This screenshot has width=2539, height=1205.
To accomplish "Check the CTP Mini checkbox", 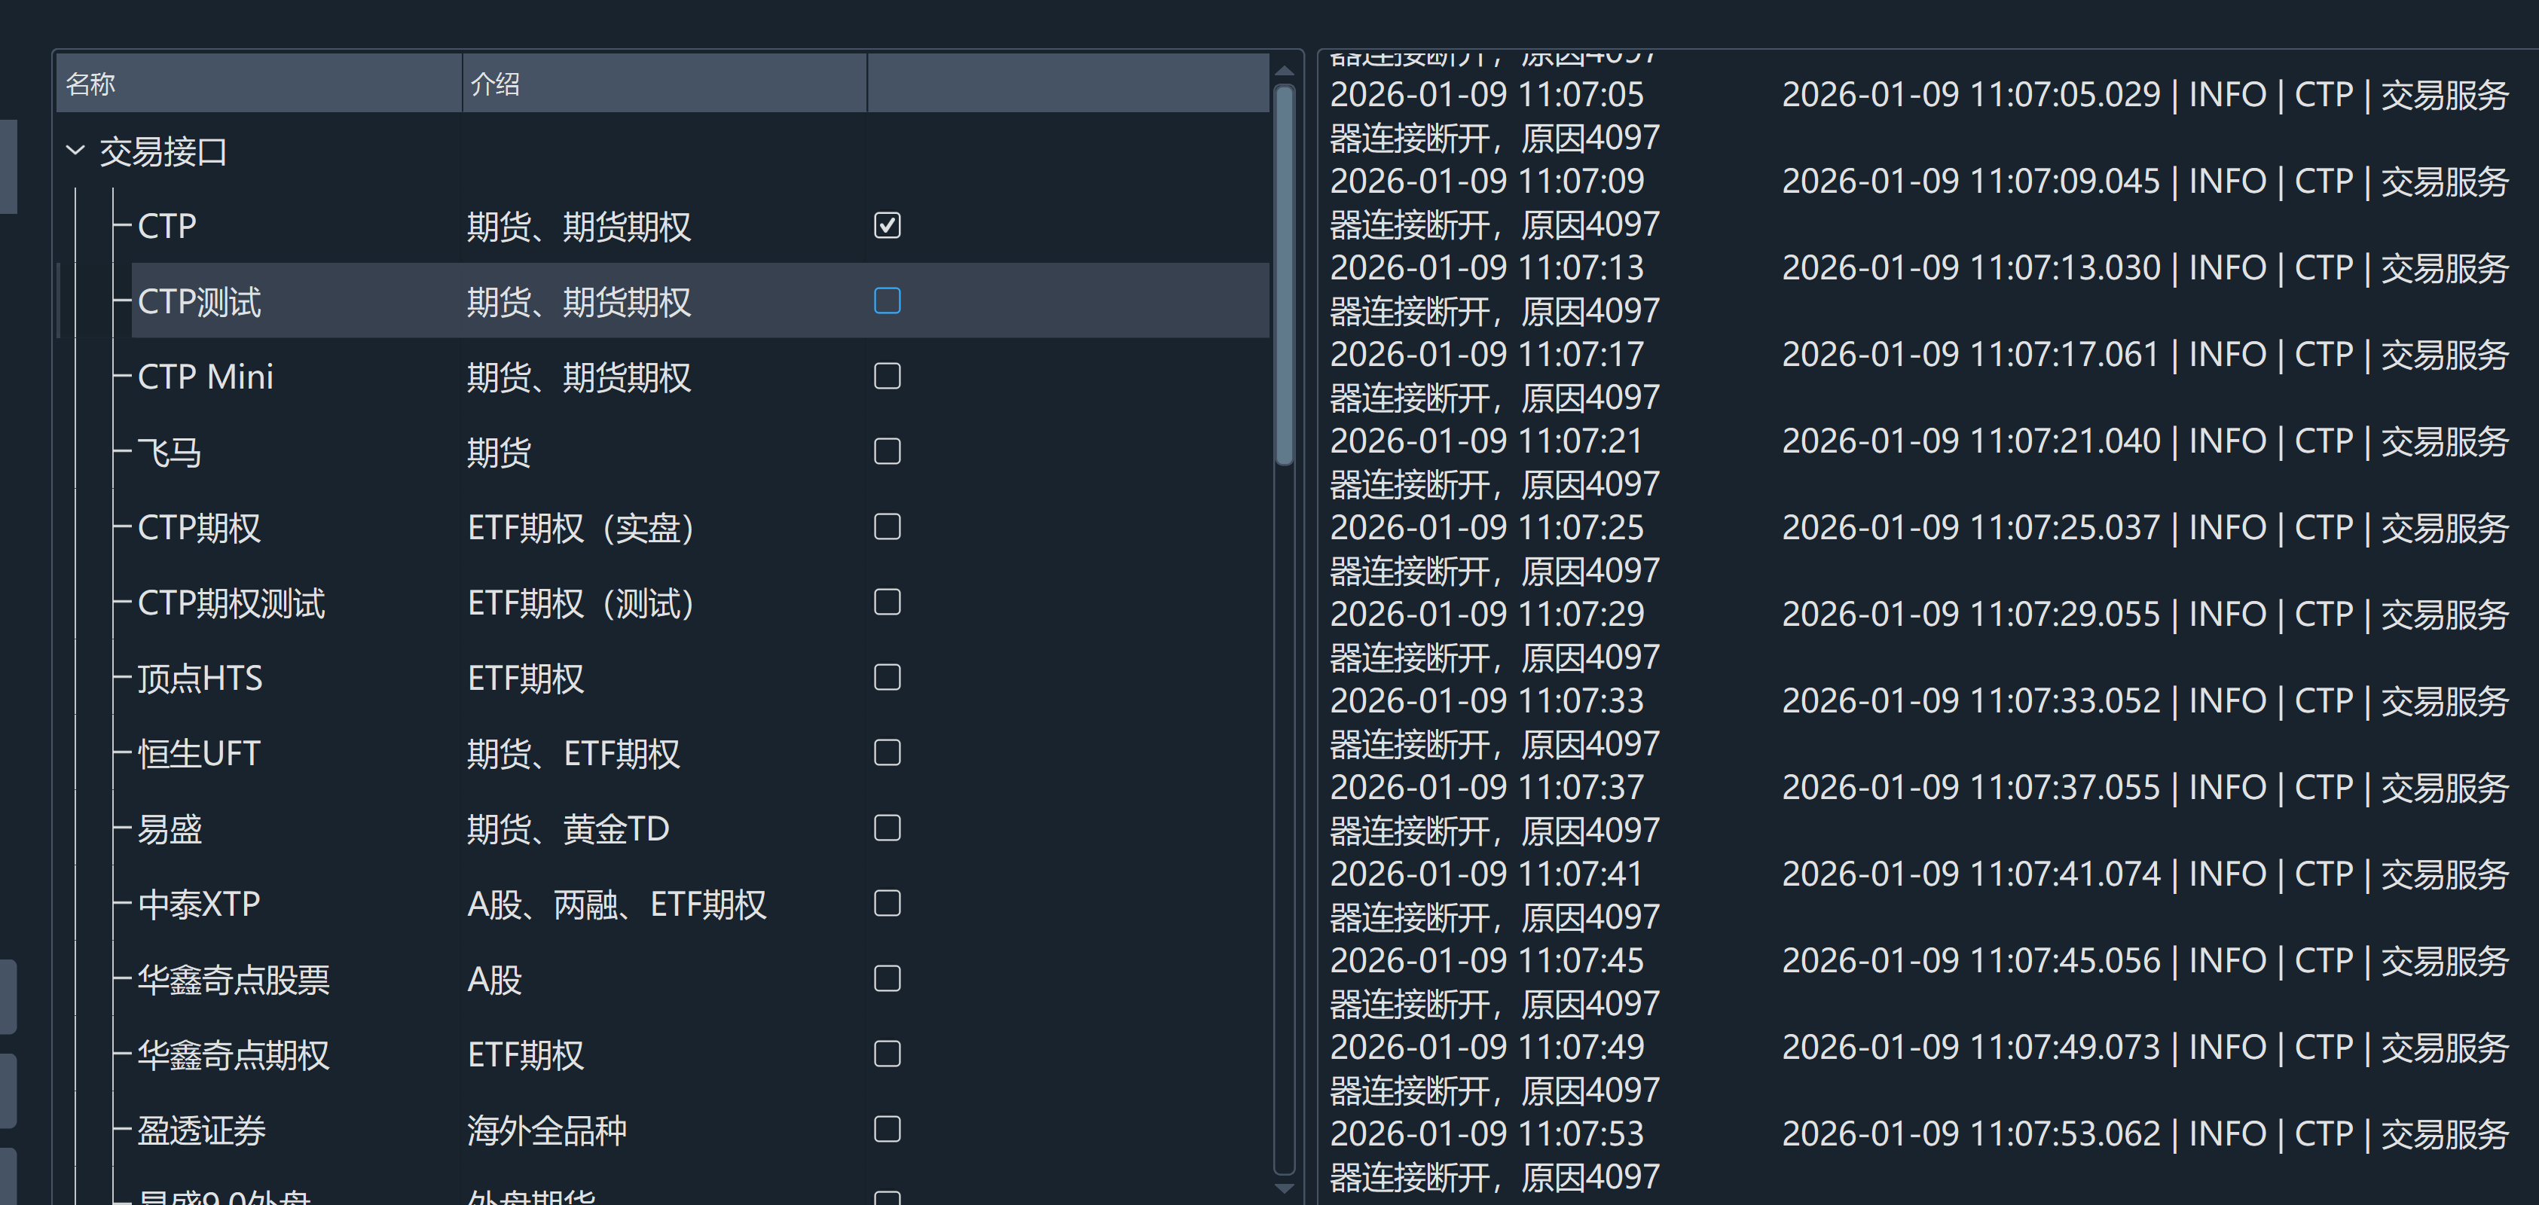I will pos(887,377).
